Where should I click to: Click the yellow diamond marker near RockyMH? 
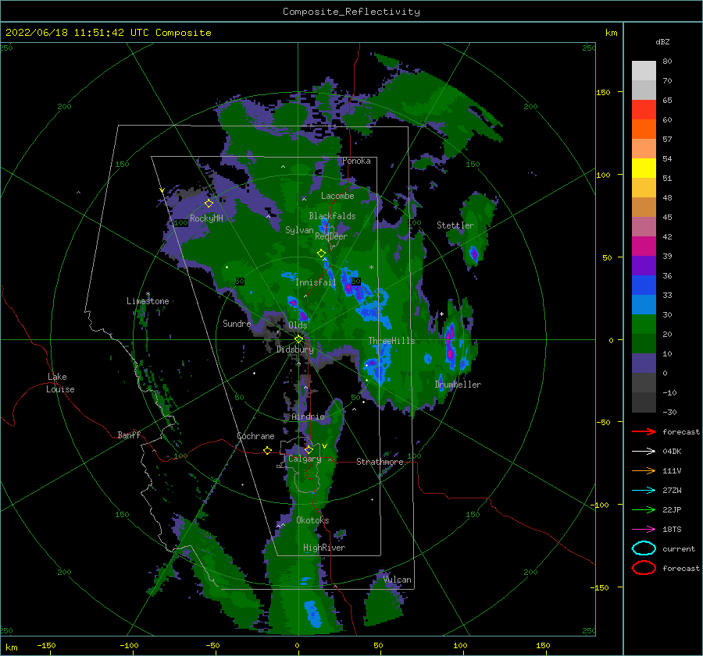pos(209,204)
